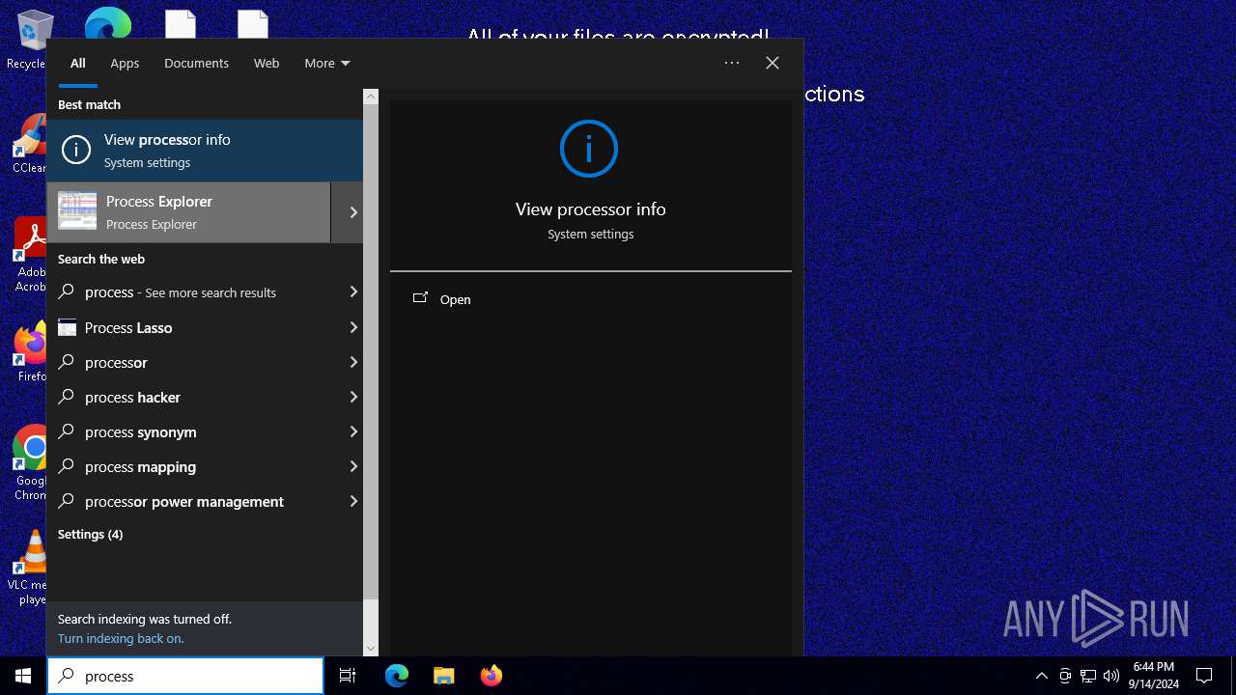Choose the processor web suggestion
Viewport: 1236px width, 695px height.
tap(205, 362)
